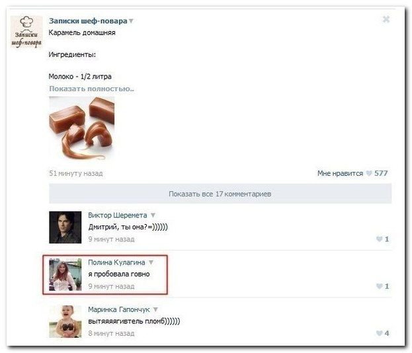Open Виктор Шеремета's profile name link
Screen dimensions: 412x353
[118, 215]
